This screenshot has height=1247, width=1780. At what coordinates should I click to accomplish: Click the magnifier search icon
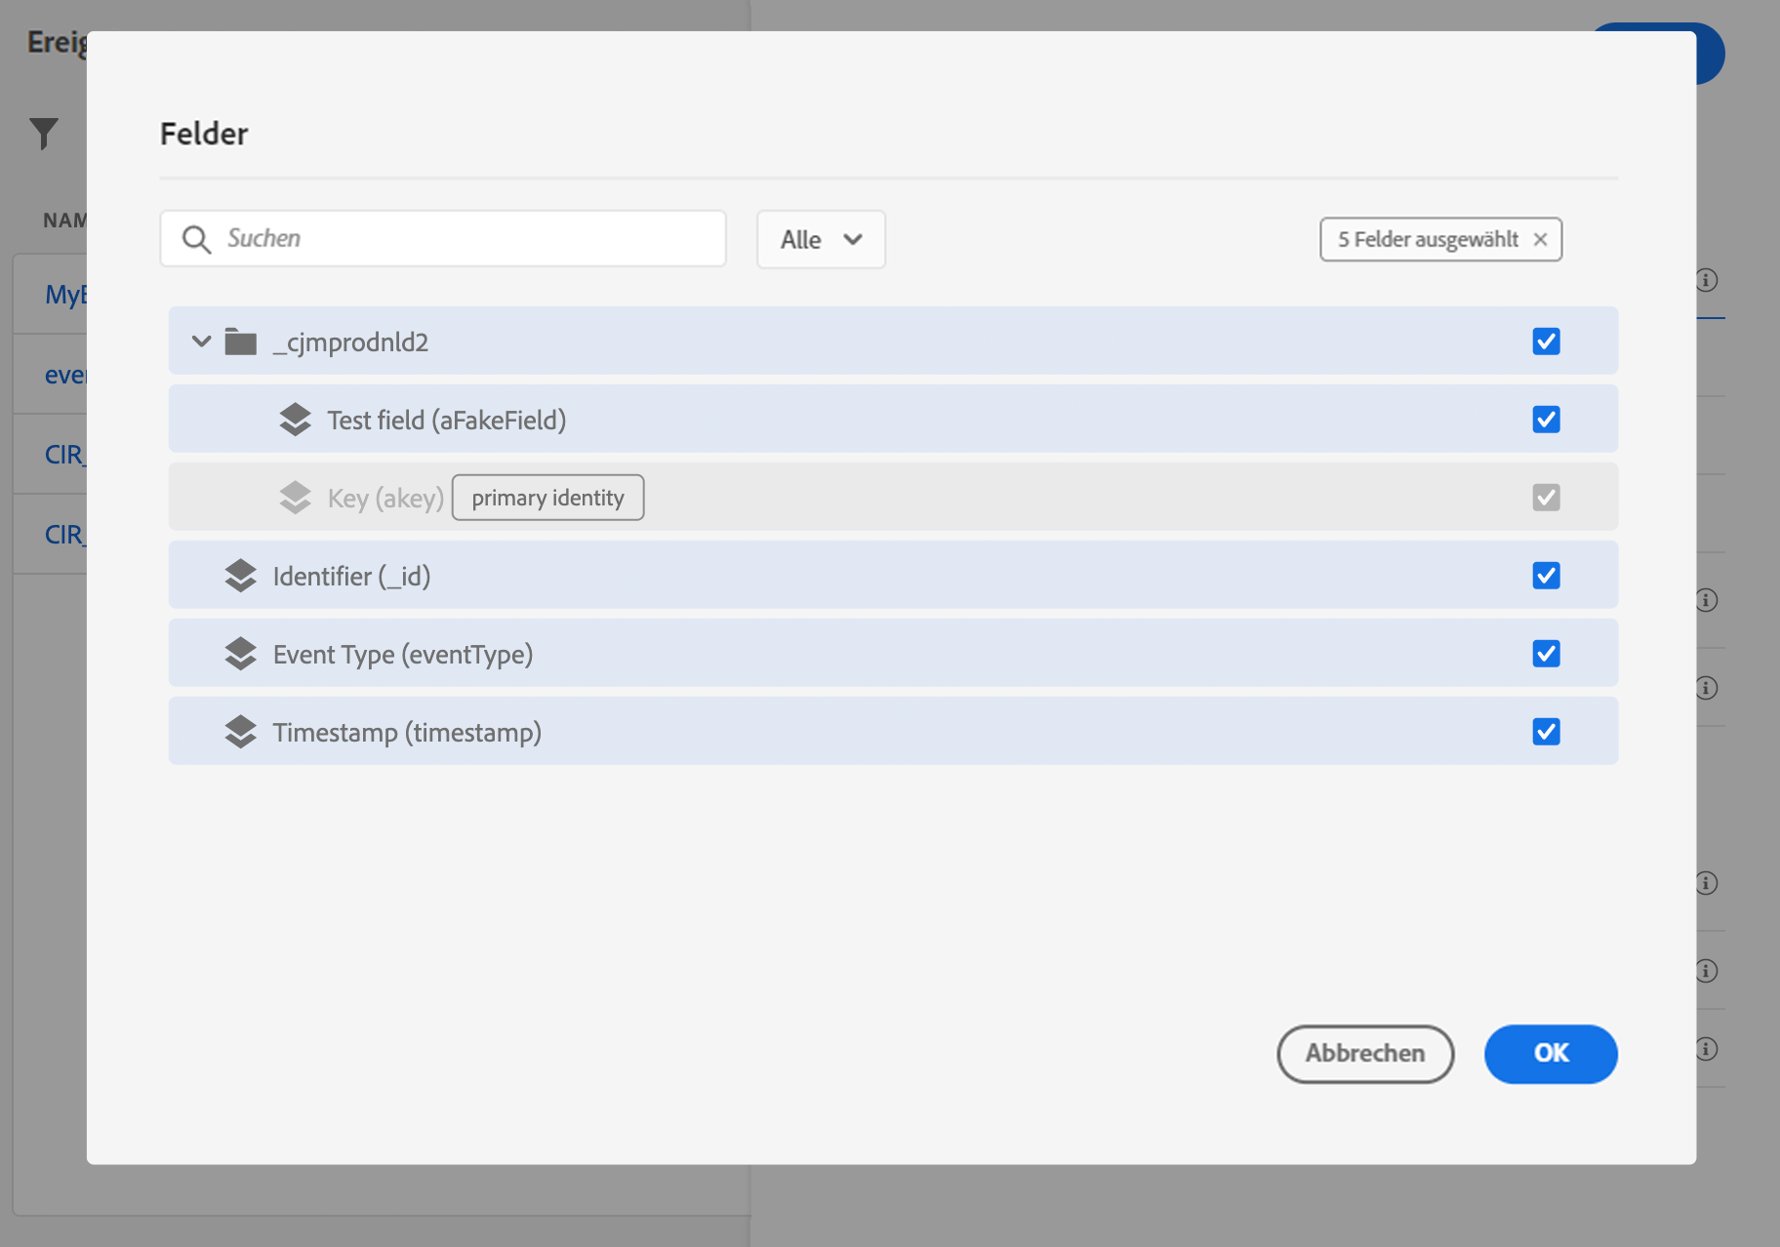tap(196, 239)
